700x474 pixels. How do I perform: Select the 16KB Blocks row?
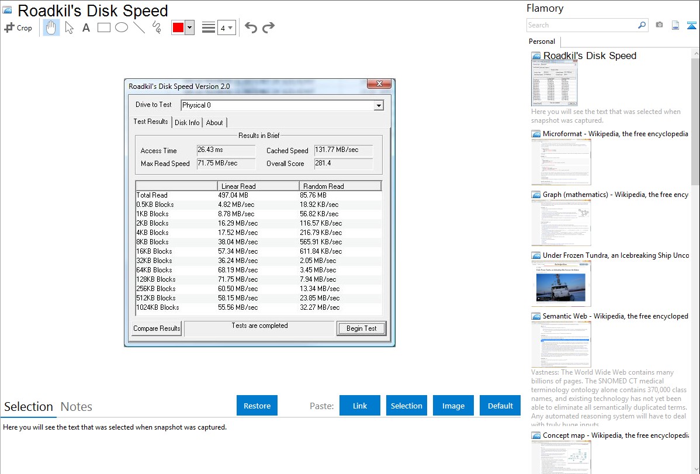(x=258, y=251)
